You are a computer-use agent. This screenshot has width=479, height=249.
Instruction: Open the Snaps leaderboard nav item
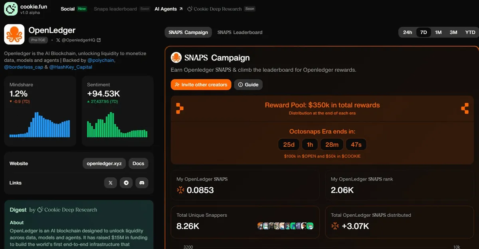[115, 9]
